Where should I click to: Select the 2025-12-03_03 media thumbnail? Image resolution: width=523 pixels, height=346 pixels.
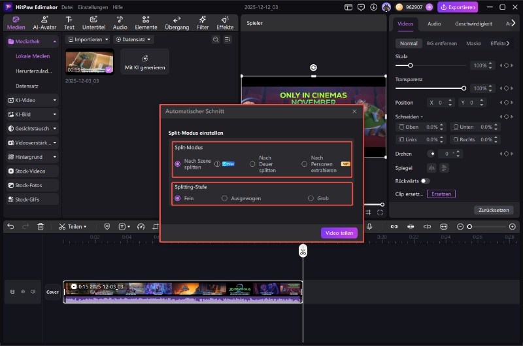point(90,61)
